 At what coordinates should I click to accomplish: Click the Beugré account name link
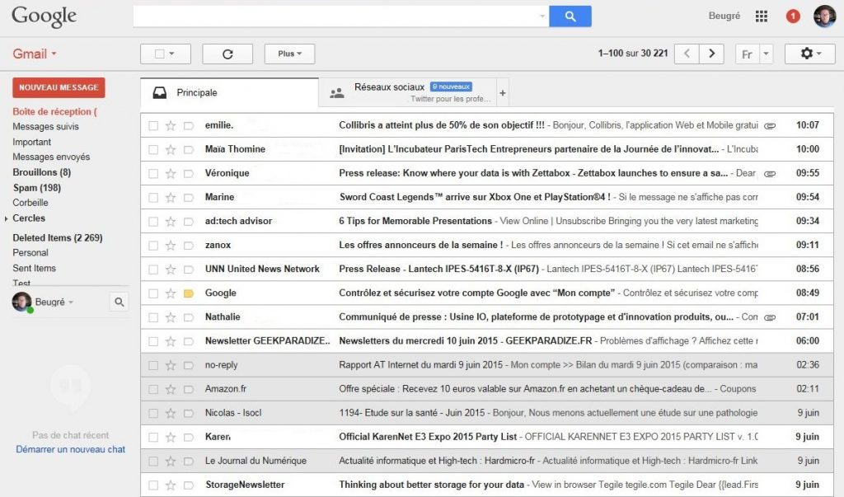tap(724, 16)
